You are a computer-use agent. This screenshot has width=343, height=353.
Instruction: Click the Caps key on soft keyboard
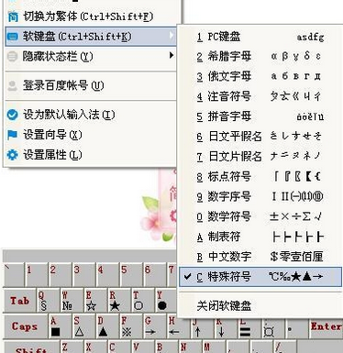(x=25, y=326)
